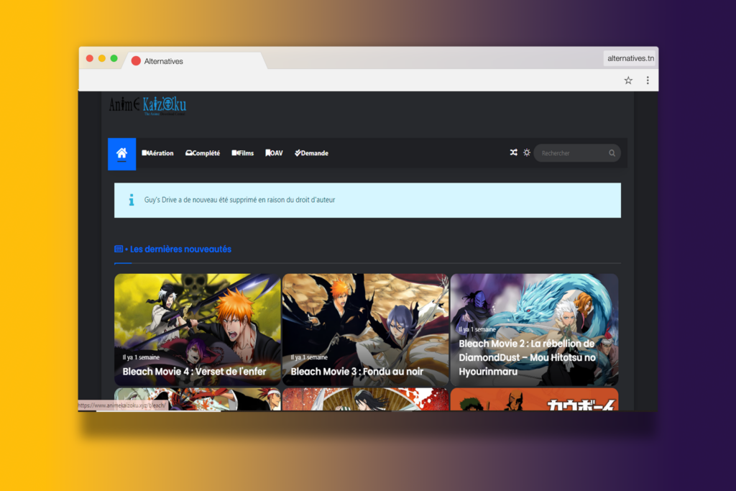Click the alternatives.tn address label
Viewport: 736px width, 491px height.
(x=630, y=58)
